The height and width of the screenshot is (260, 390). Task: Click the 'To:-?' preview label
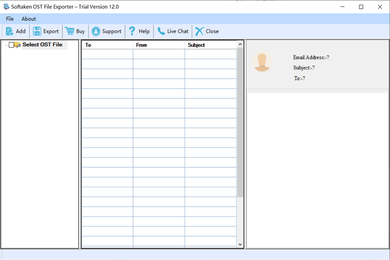point(300,78)
